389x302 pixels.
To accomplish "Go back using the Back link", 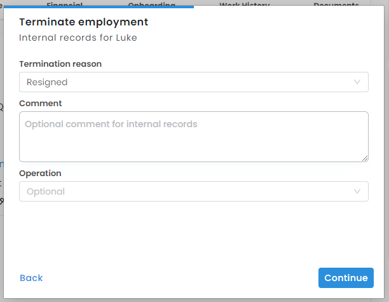I will 31,278.
